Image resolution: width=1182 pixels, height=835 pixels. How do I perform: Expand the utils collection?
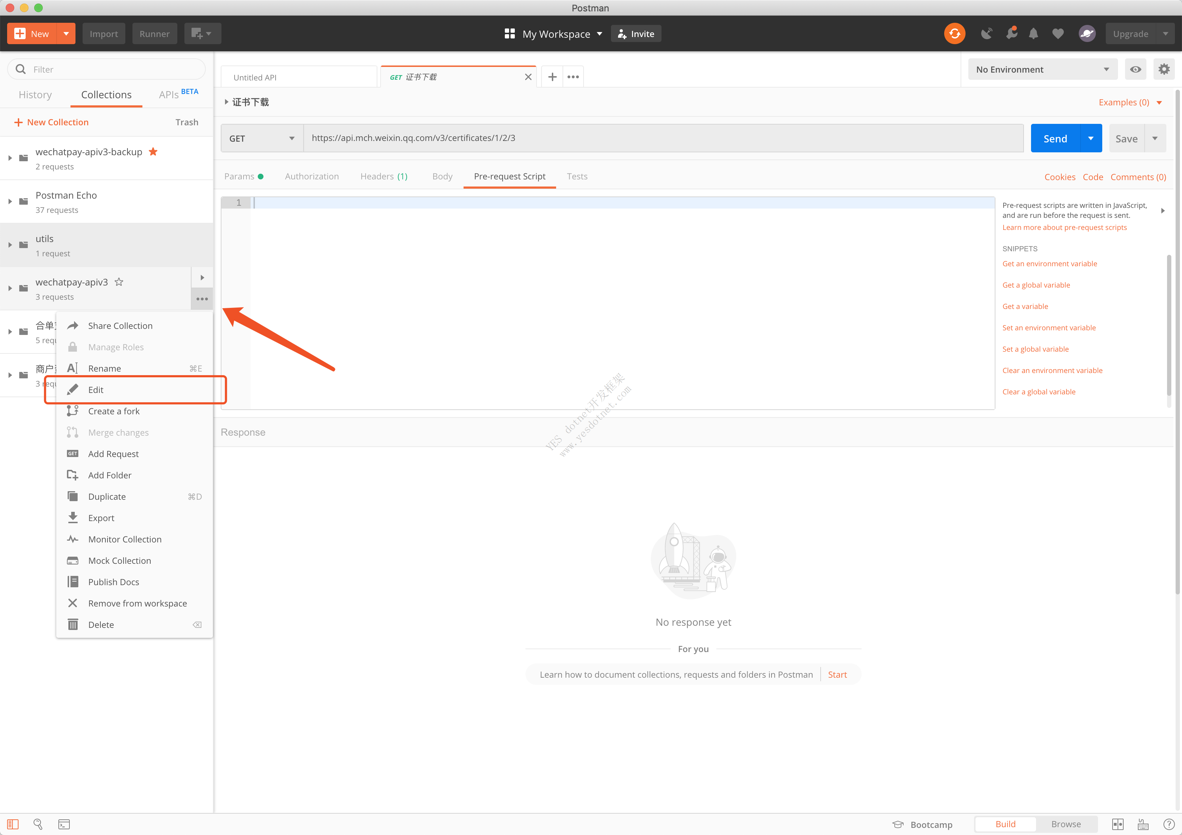[x=10, y=245]
